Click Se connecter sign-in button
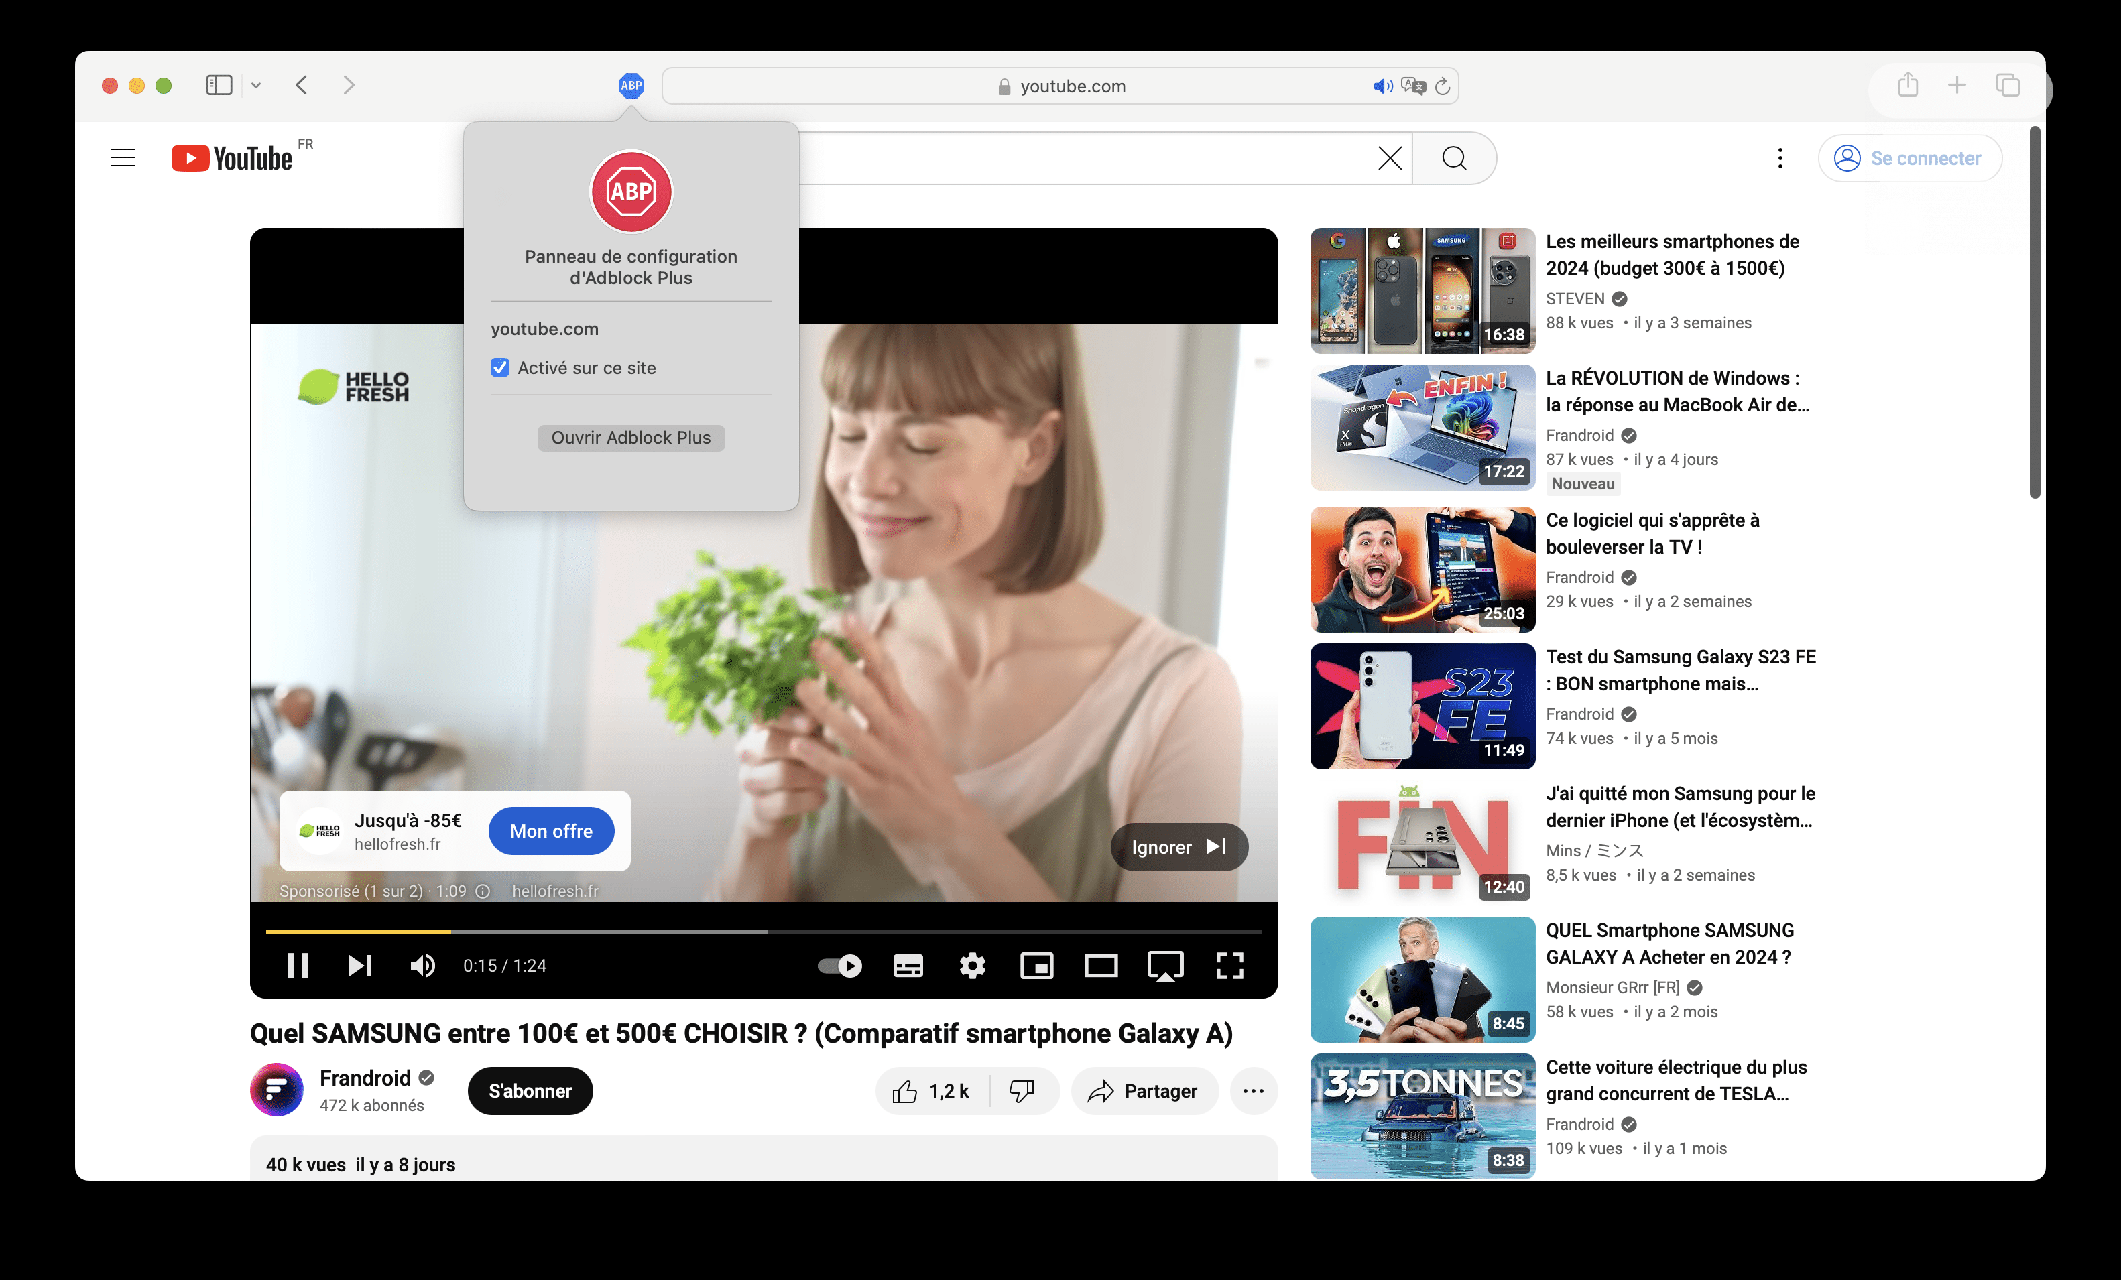 [1909, 158]
